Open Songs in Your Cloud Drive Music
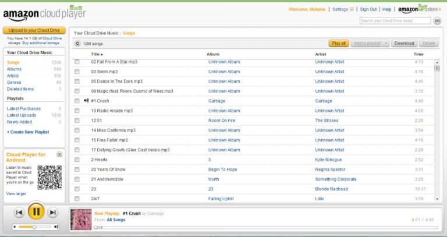 click(13, 62)
